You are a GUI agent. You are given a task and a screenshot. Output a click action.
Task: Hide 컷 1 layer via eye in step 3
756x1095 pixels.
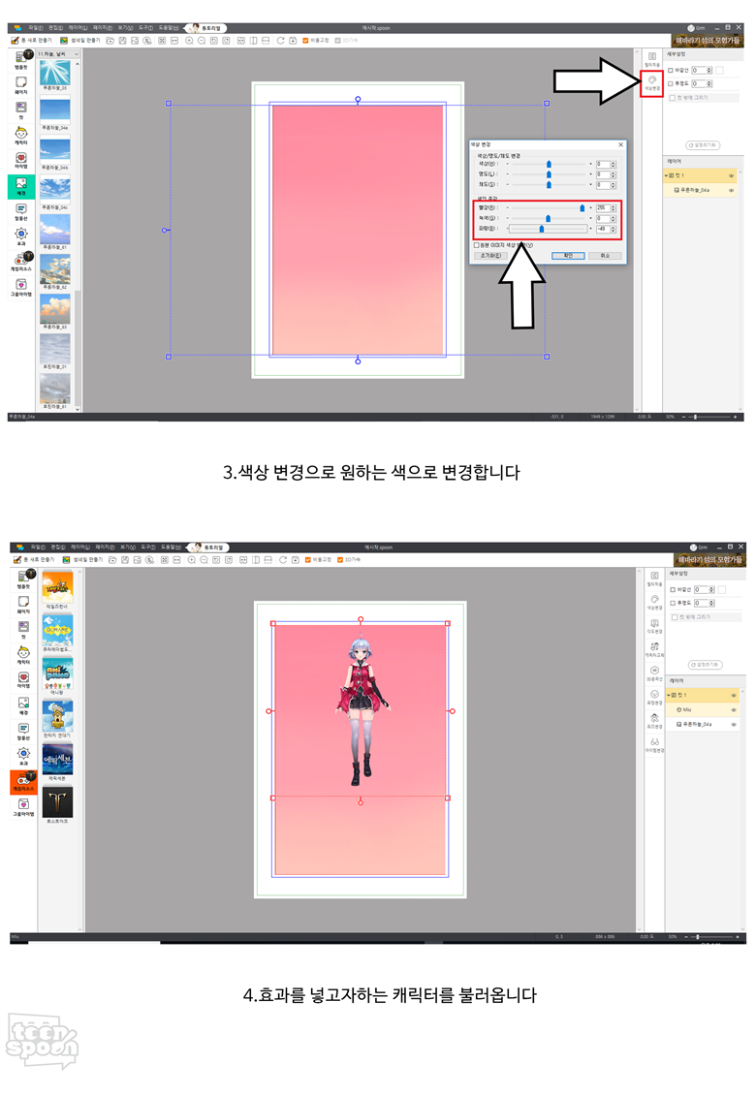click(732, 176)
